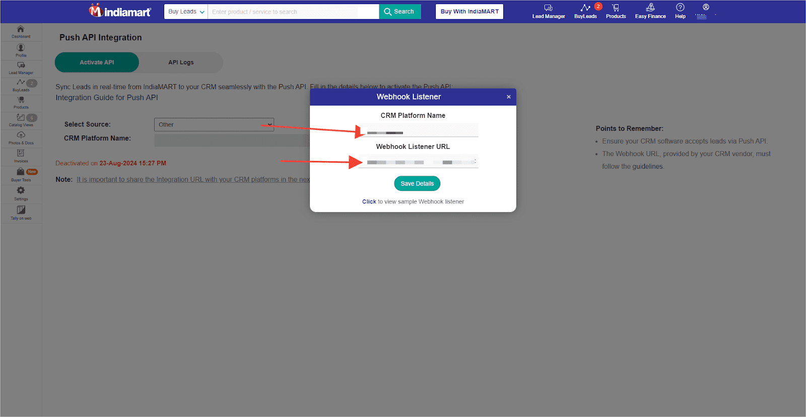This screenshot has height=417, width=806.
Task: Close the Webhook Listener dialog
Action: click(509, 97)
